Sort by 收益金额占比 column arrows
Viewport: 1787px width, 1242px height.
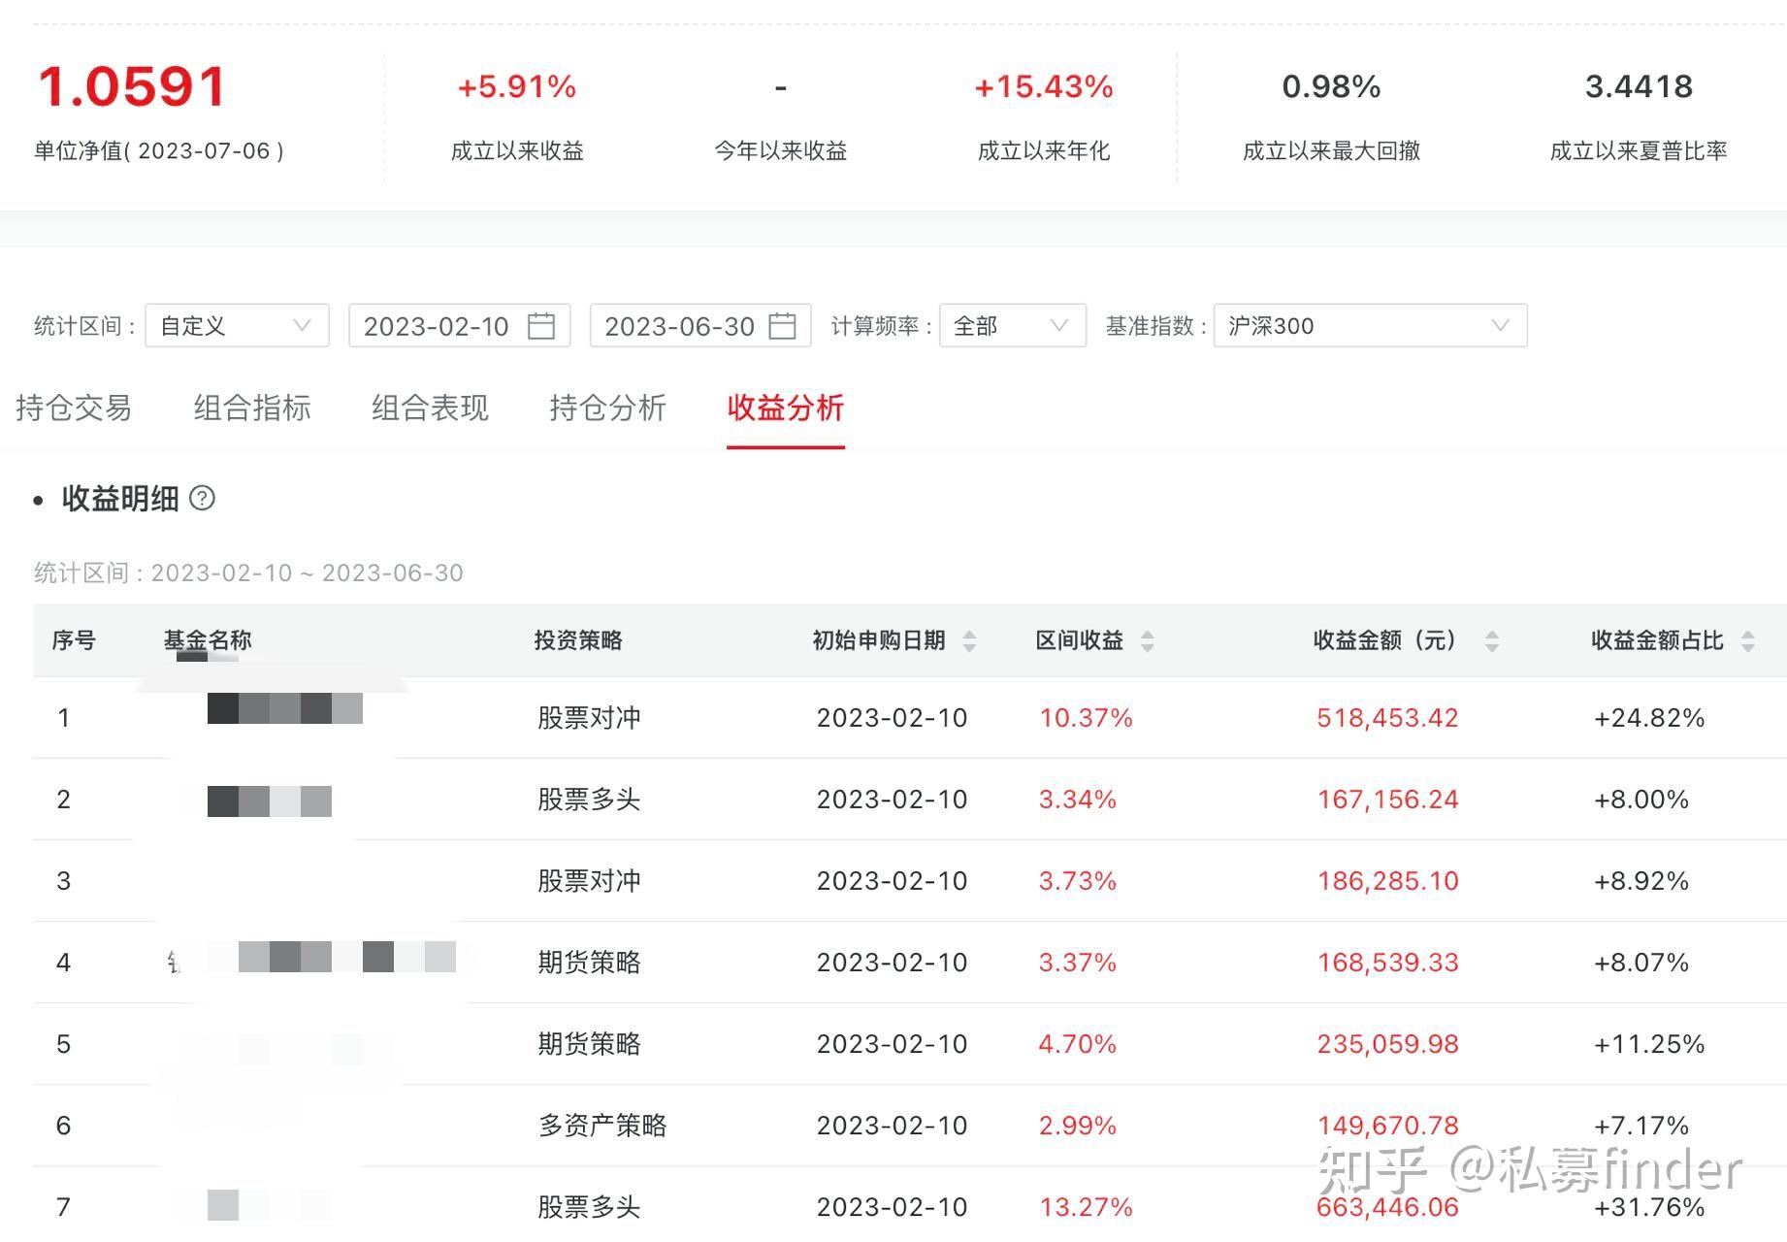(x=1747, y=640)
